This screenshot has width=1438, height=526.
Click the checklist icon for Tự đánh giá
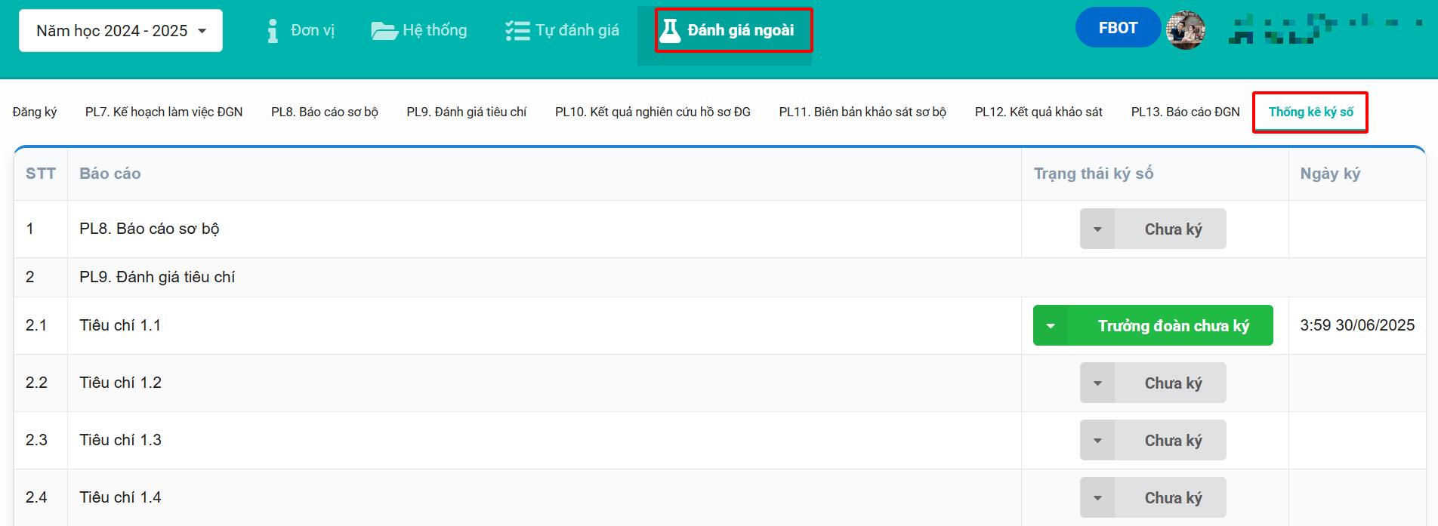coord(517,31)
